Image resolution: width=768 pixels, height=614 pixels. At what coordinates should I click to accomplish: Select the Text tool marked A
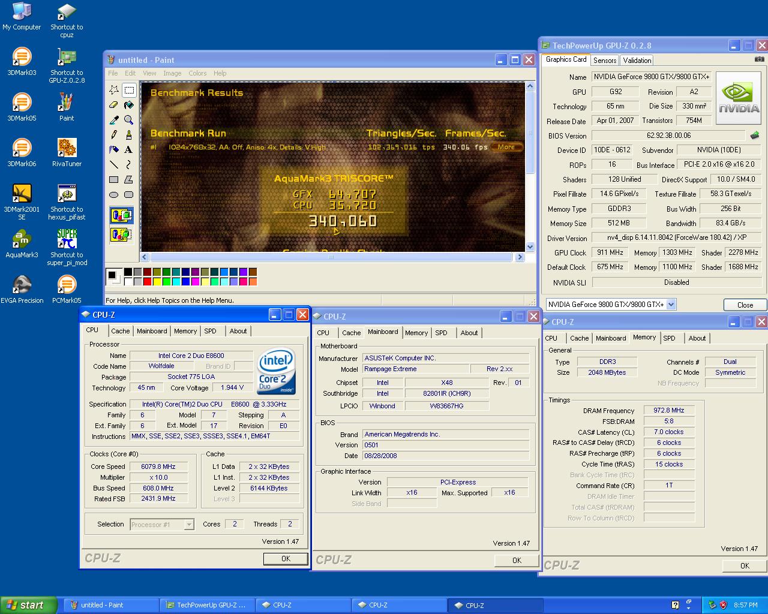128,149
